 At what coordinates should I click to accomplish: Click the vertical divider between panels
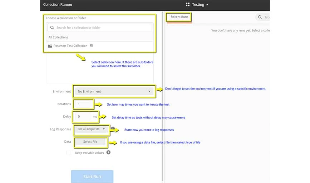pyautogui.click(x=163, y=96)
